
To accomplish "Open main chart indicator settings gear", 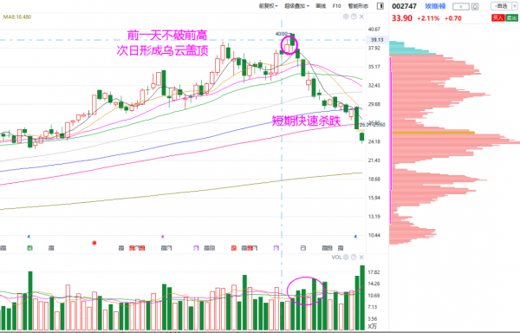I will 346,16.
